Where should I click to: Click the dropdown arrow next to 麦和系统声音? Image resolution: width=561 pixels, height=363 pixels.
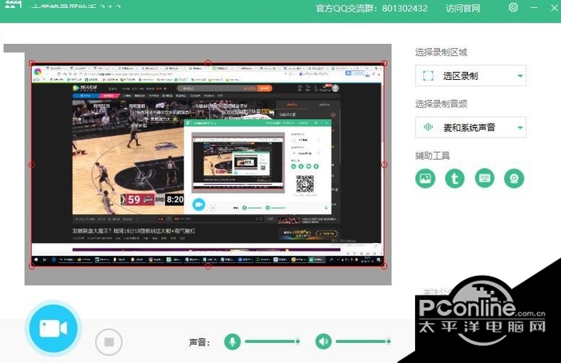point(520,127)
